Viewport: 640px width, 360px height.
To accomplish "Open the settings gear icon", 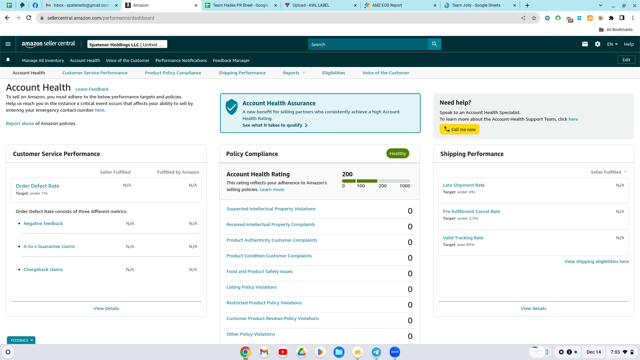I will [x=597, y=44].
